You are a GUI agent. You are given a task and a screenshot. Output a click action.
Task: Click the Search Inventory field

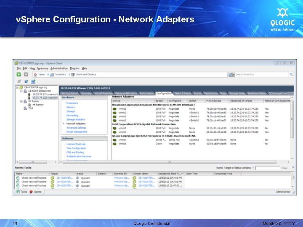262,74
